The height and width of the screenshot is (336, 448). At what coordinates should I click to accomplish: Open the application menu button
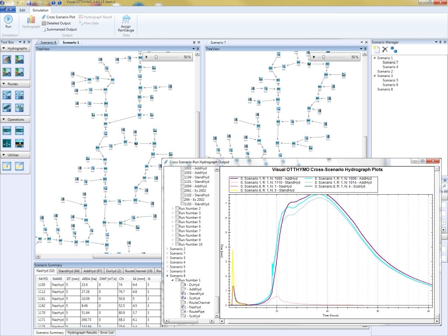[8, 10]
